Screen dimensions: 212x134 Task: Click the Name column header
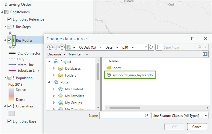pyautogui.click(x=113, y=61)
